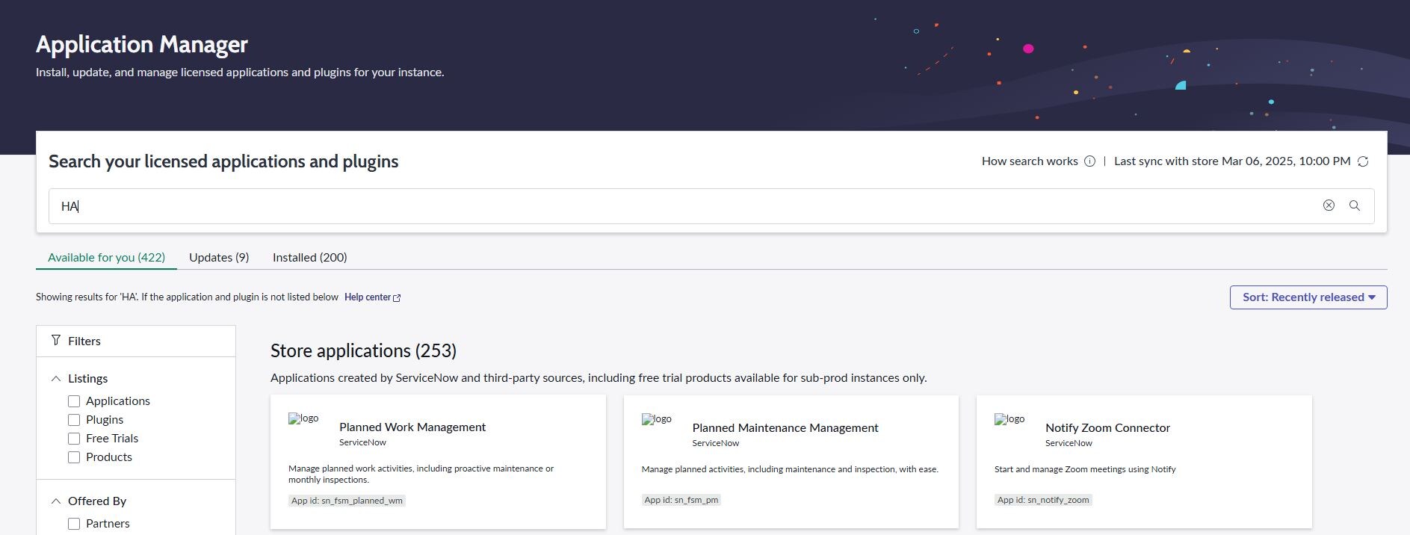Click ServiceNow vendor under Planned Work Management
Viewport: 1410px width, 535px height.
pyautogui.click(x=362, y=442)
